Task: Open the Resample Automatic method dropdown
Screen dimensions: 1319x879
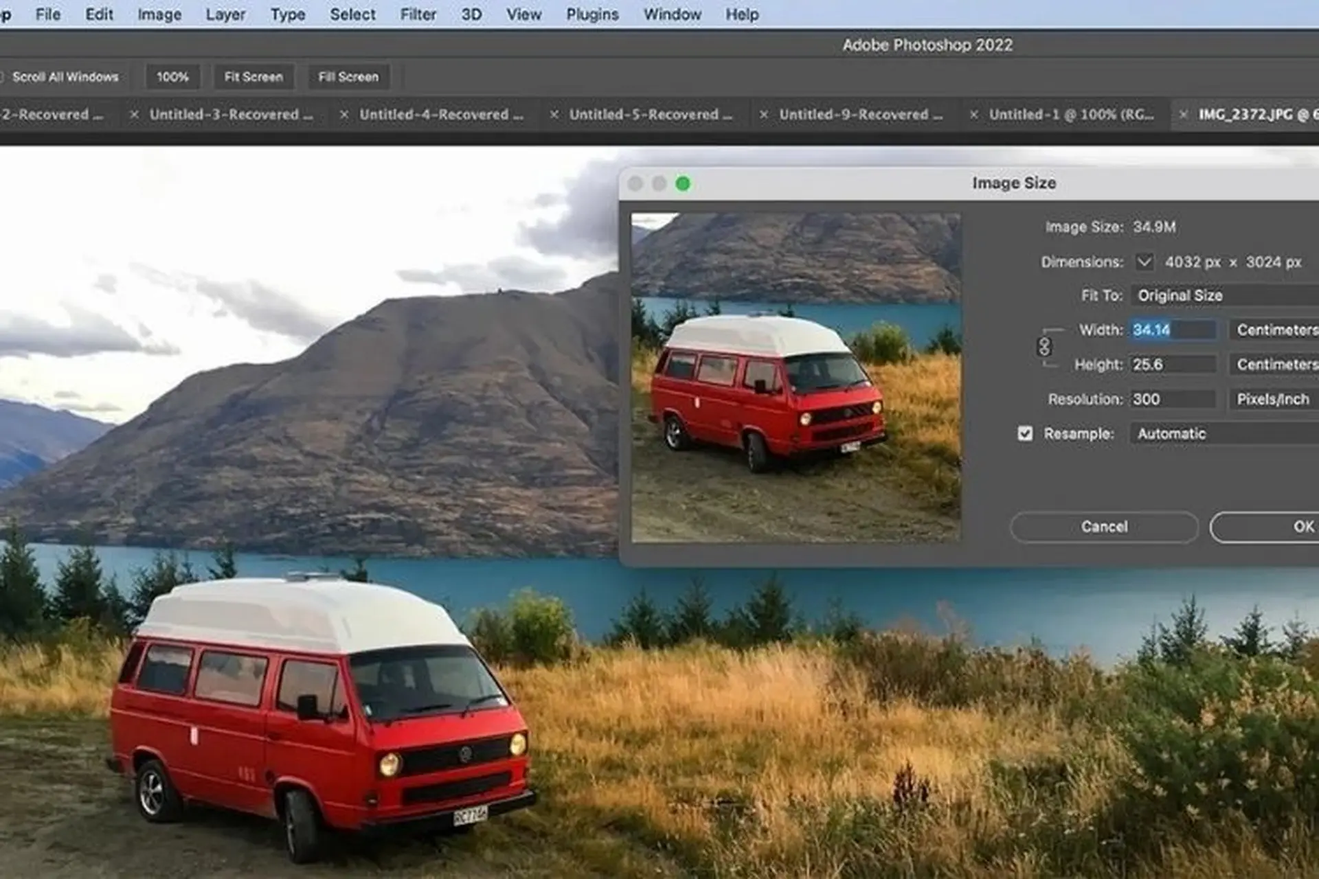Action: (1225, 433)
